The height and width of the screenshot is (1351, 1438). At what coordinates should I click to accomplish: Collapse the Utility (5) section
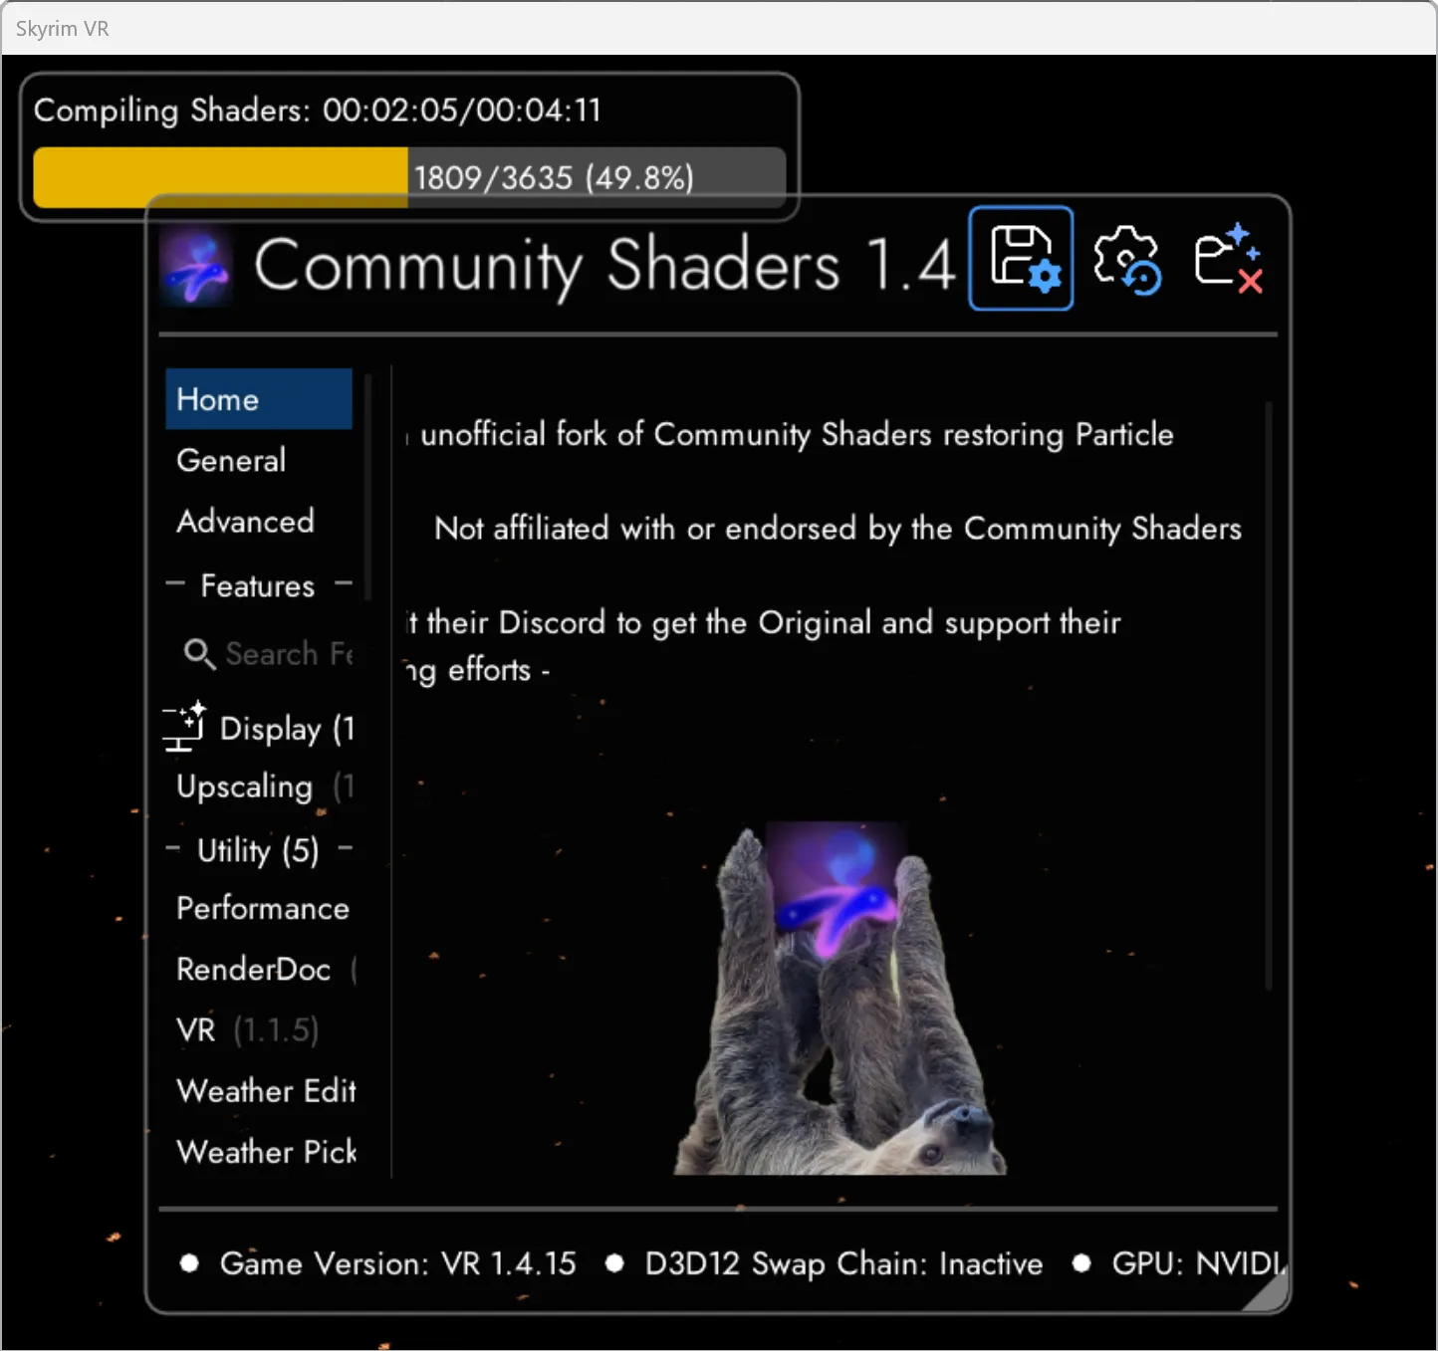258,850
